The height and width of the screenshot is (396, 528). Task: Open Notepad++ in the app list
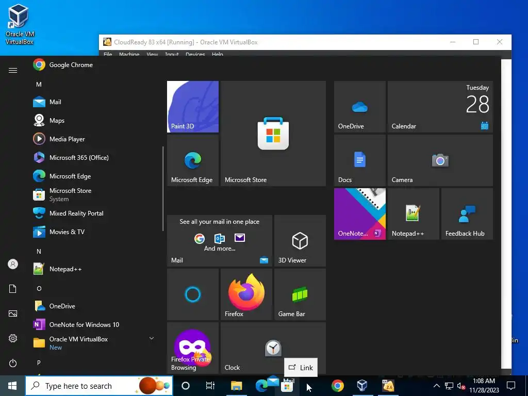[94, 269]
